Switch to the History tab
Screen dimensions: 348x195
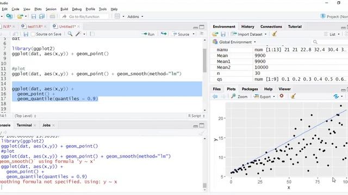click(248, 27)
